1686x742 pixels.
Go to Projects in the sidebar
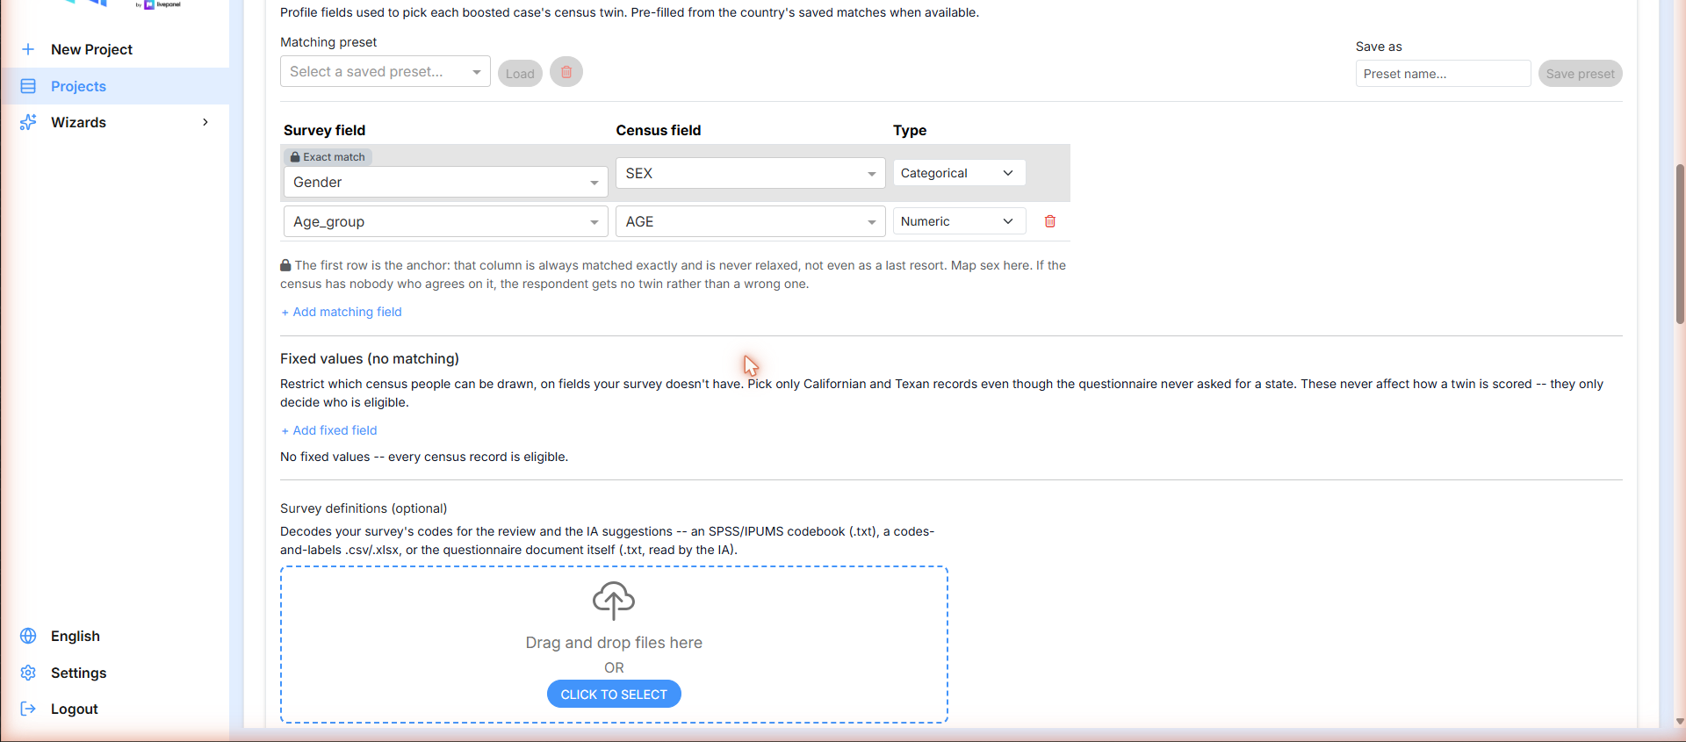point(115,86)
